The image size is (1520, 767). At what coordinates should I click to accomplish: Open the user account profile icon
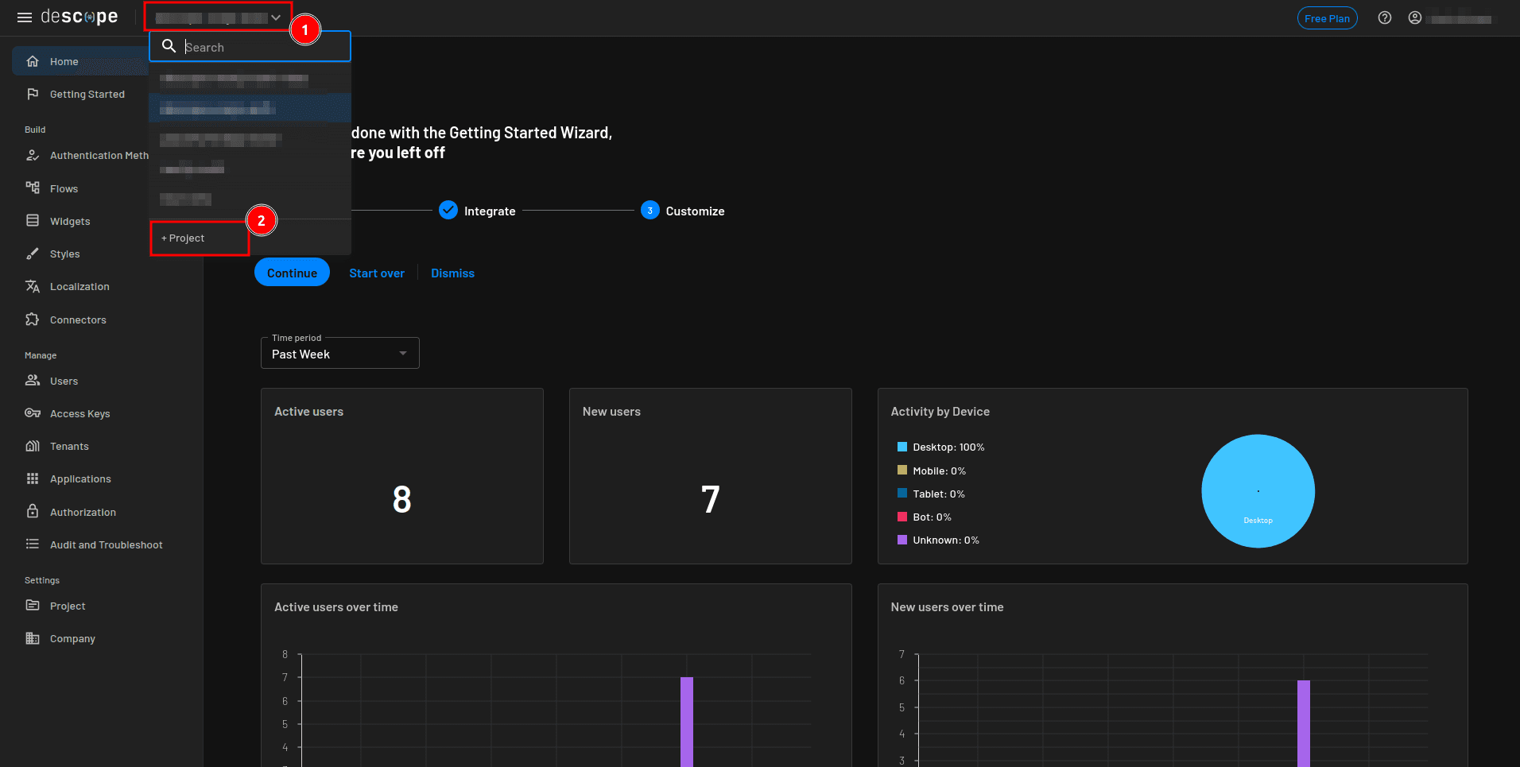point(1414,18)
